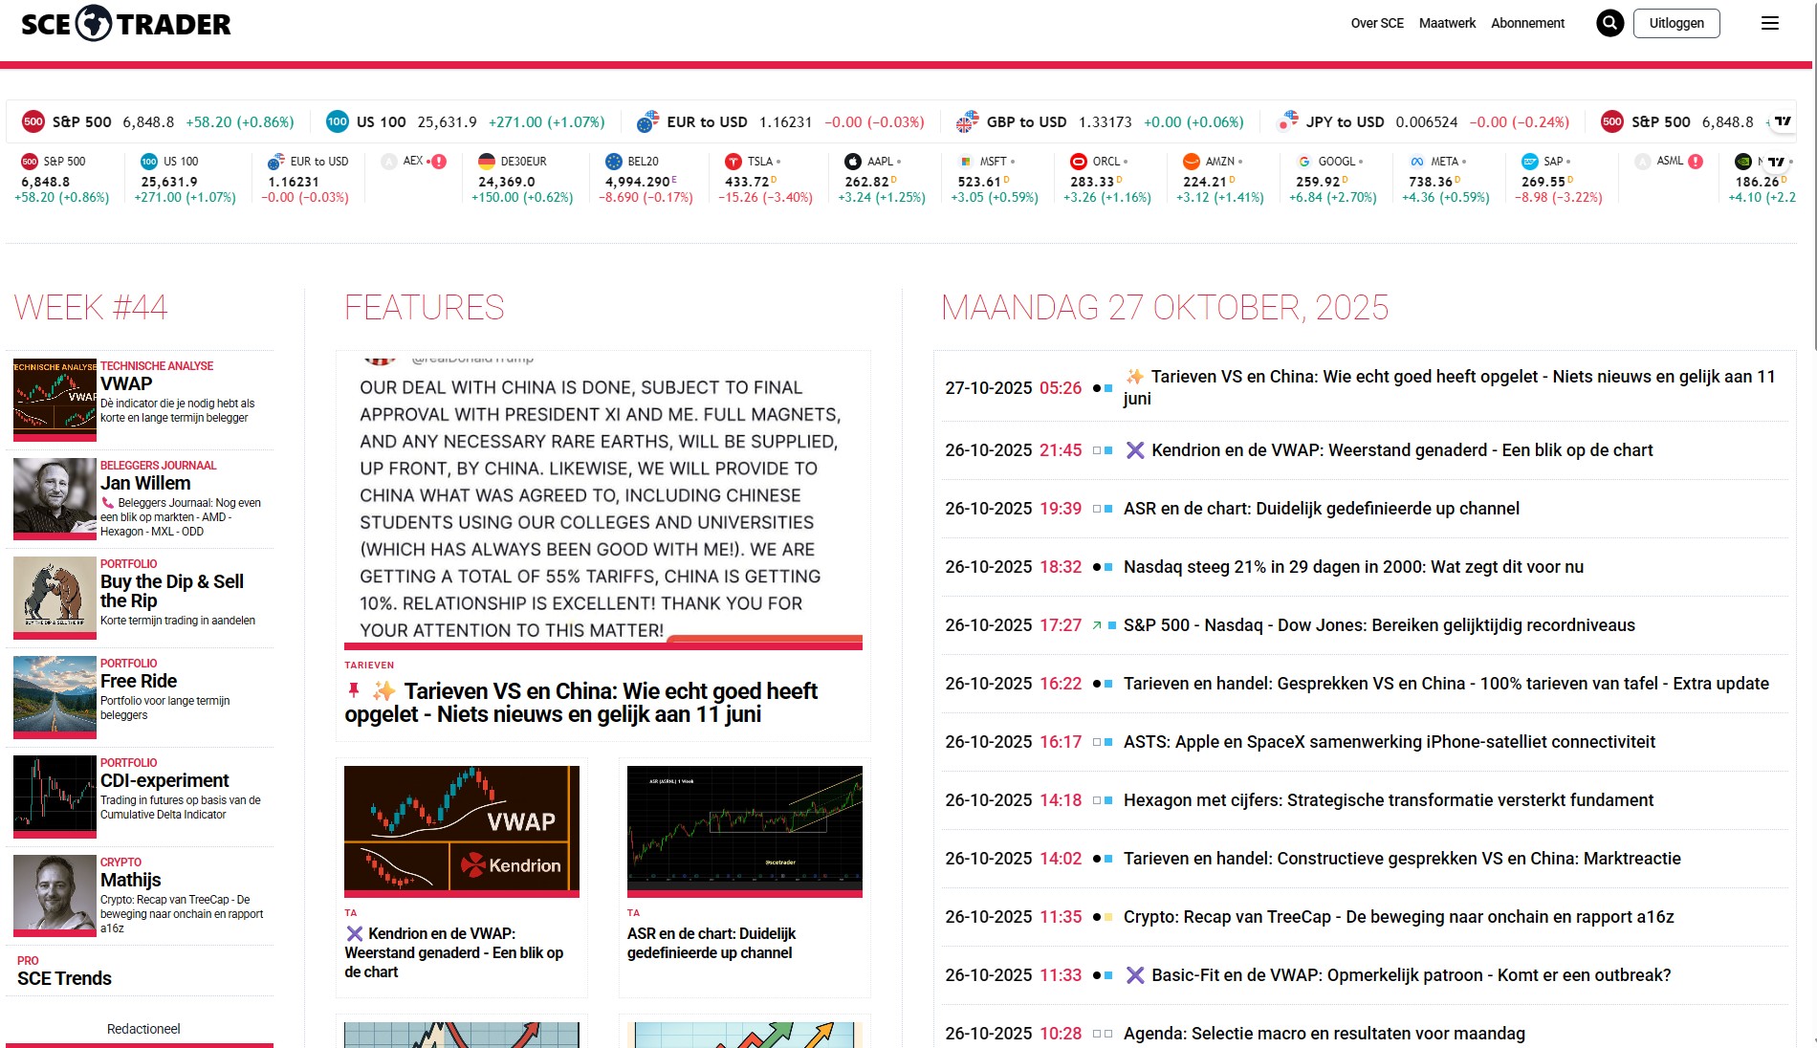Click the sparkle icon in the 05:26 news row
The image size is (1817, 1048).
tap(1135, 377)
